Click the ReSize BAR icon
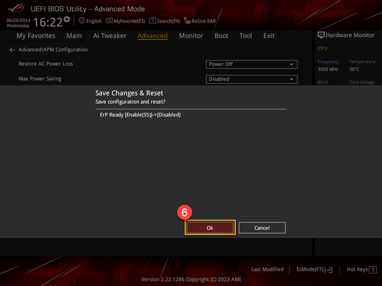The width and height of the screenshot is (382, 286). click(187, 21)
